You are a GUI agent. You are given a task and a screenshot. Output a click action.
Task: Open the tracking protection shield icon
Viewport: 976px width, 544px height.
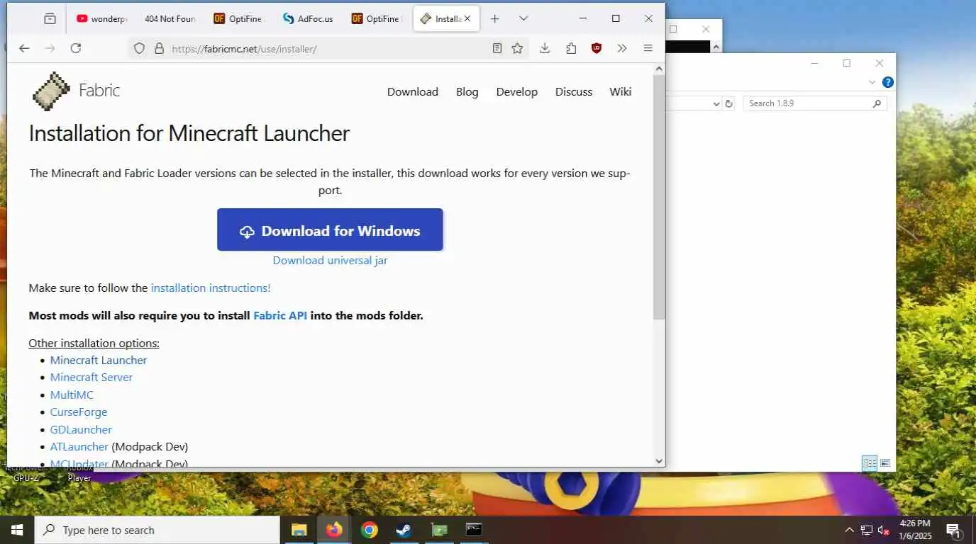tap(139, 48)
